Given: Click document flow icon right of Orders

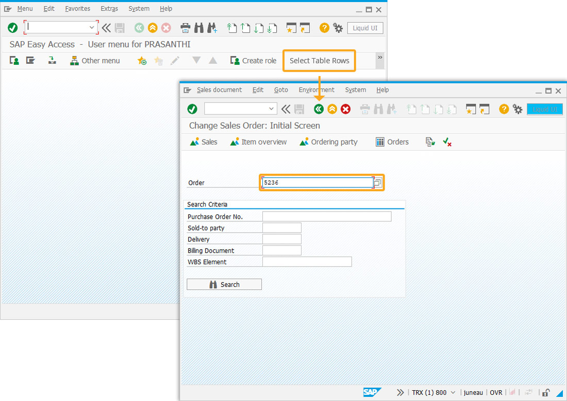Looking at the screenshot, I should [x=430, y=142].
